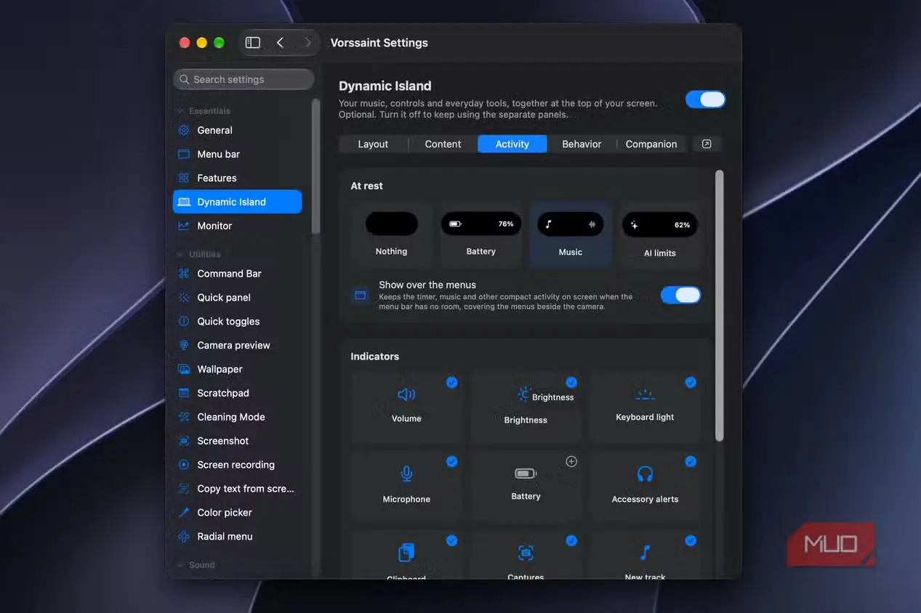This screenshot has width=921, height=613.
Task: Select the Radial menu sidebar icon
Action: pyautogui.click(x=184, y=537)
